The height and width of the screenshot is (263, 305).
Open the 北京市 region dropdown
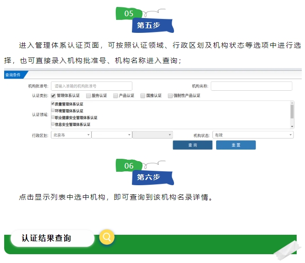coord(70,135)
